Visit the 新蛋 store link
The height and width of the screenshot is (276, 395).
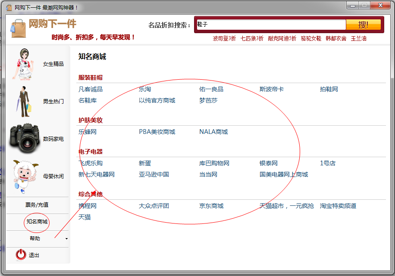point(145,163)
